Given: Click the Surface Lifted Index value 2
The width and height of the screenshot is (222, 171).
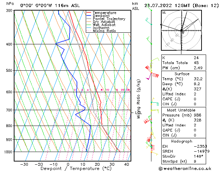Looking at the screenshot, I should coord(195,94).
